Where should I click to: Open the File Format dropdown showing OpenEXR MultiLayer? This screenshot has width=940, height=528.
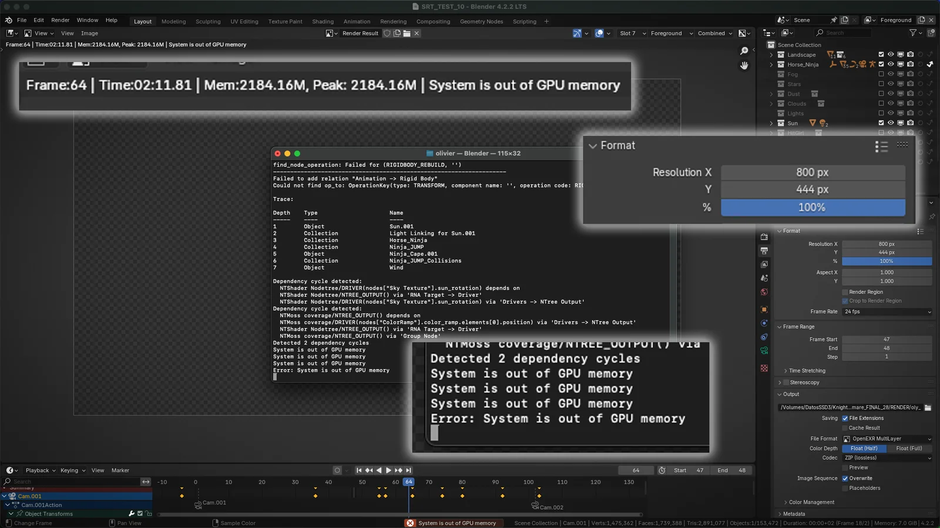(887, 438)
